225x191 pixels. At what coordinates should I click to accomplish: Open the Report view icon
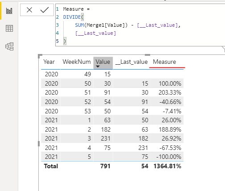pyautogui.click(x=9, y=11)
